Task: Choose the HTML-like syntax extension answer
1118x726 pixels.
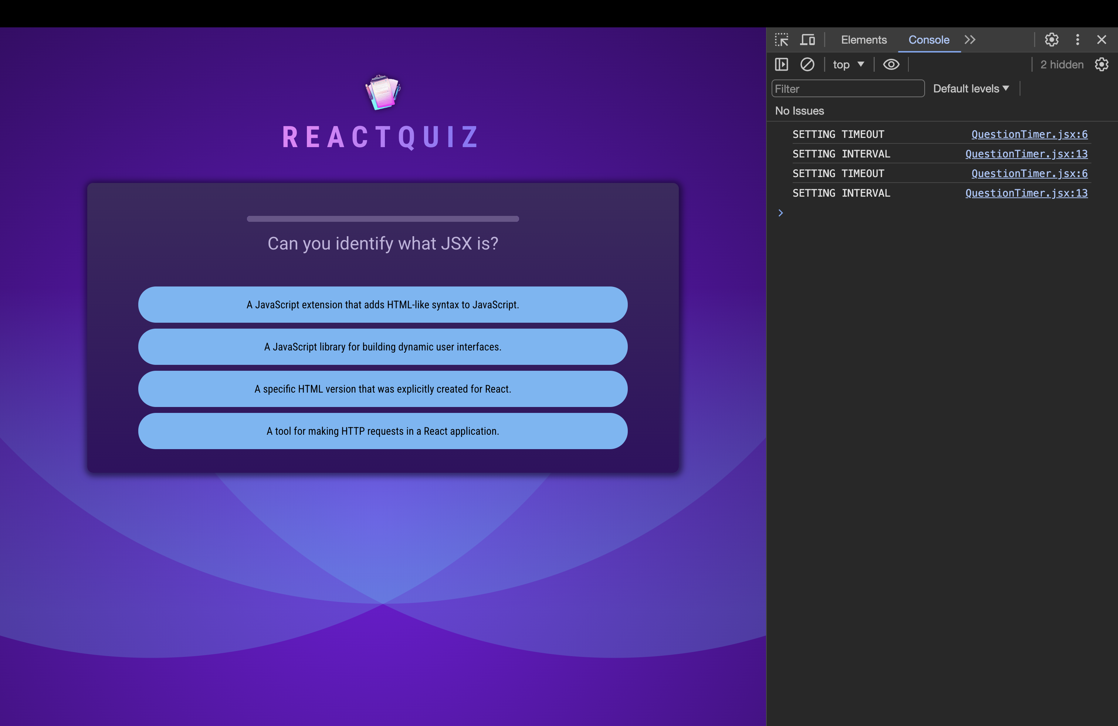Action: tap(382, 305)
